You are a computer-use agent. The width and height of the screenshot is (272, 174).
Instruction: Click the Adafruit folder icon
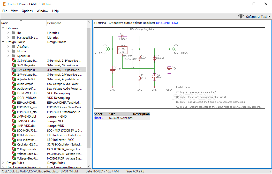[x=13, y=47]
